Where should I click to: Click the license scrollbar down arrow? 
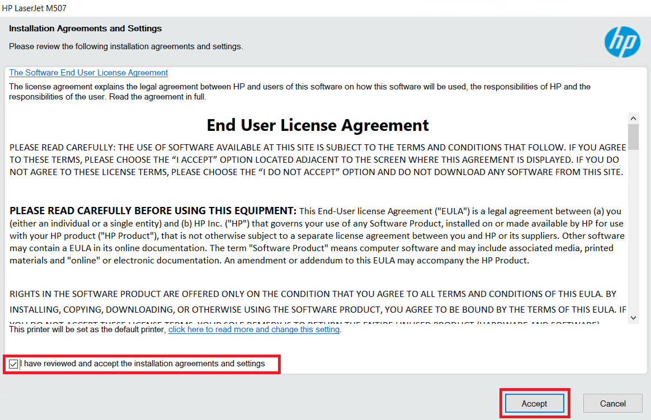coord(633,318)
